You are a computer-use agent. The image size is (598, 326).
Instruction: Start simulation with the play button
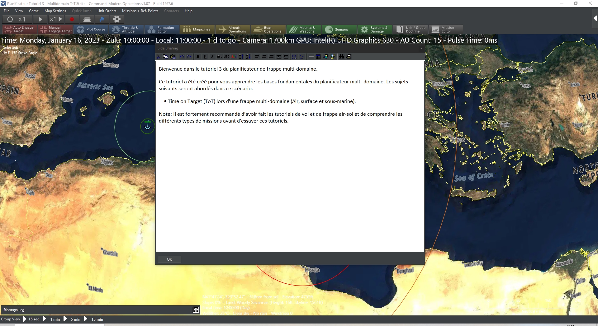click(x=40, y=19)
